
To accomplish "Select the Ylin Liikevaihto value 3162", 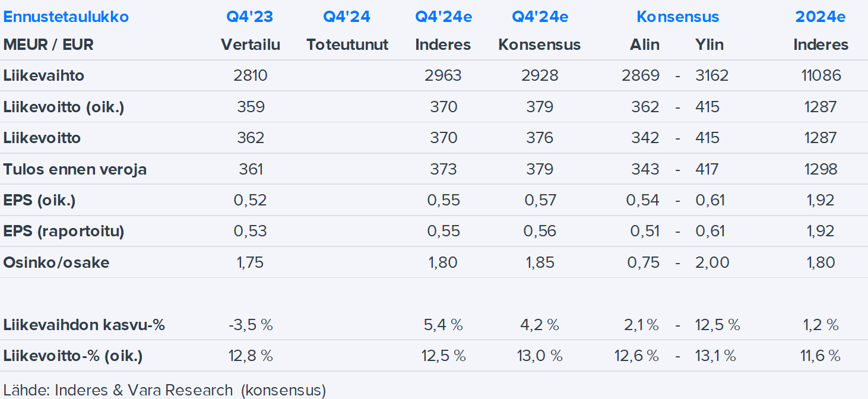I will 711,75.
